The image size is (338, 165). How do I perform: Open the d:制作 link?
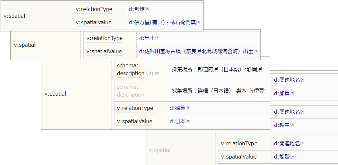click(137, 9)
